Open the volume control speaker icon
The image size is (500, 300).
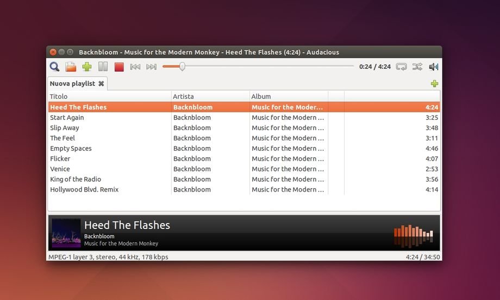434,67
